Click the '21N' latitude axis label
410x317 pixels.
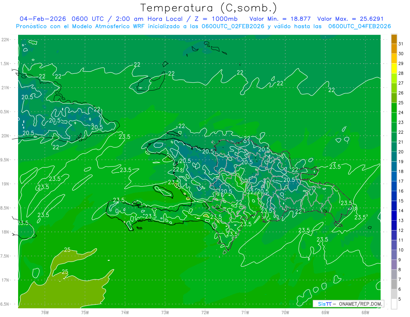tap(5, 88)
